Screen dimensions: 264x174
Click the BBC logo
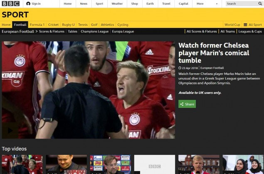10,4
